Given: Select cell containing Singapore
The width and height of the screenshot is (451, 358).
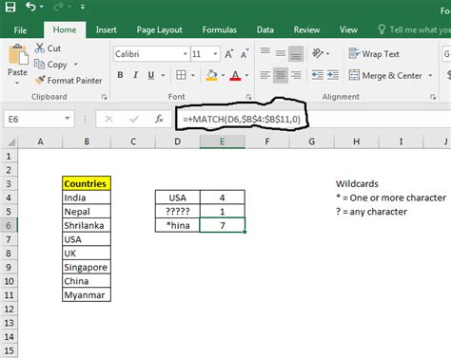Looking at the screenshot, I should click(87, 268).
